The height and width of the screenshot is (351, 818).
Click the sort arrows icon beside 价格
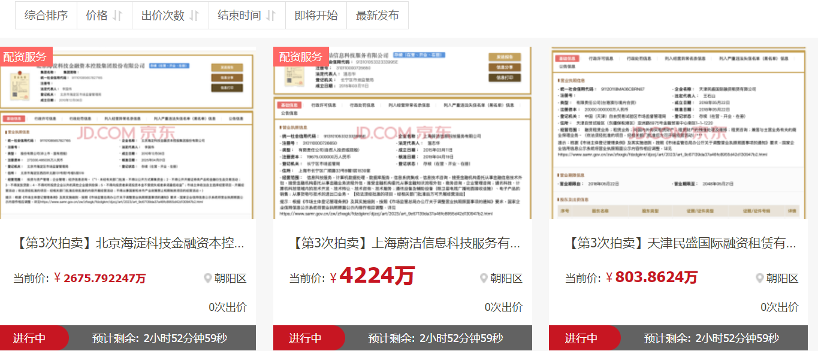pos(117,16)
